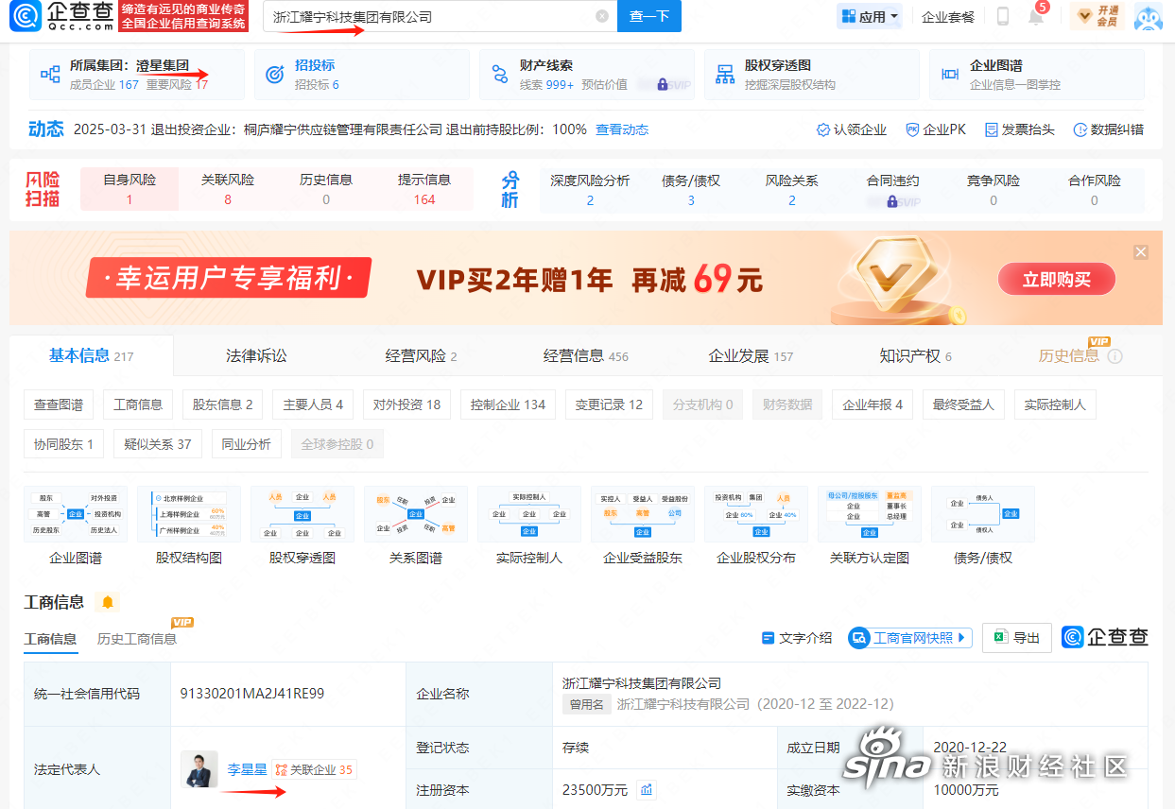
Task: Click the 立即购买 button
Action: (1057, 279)
